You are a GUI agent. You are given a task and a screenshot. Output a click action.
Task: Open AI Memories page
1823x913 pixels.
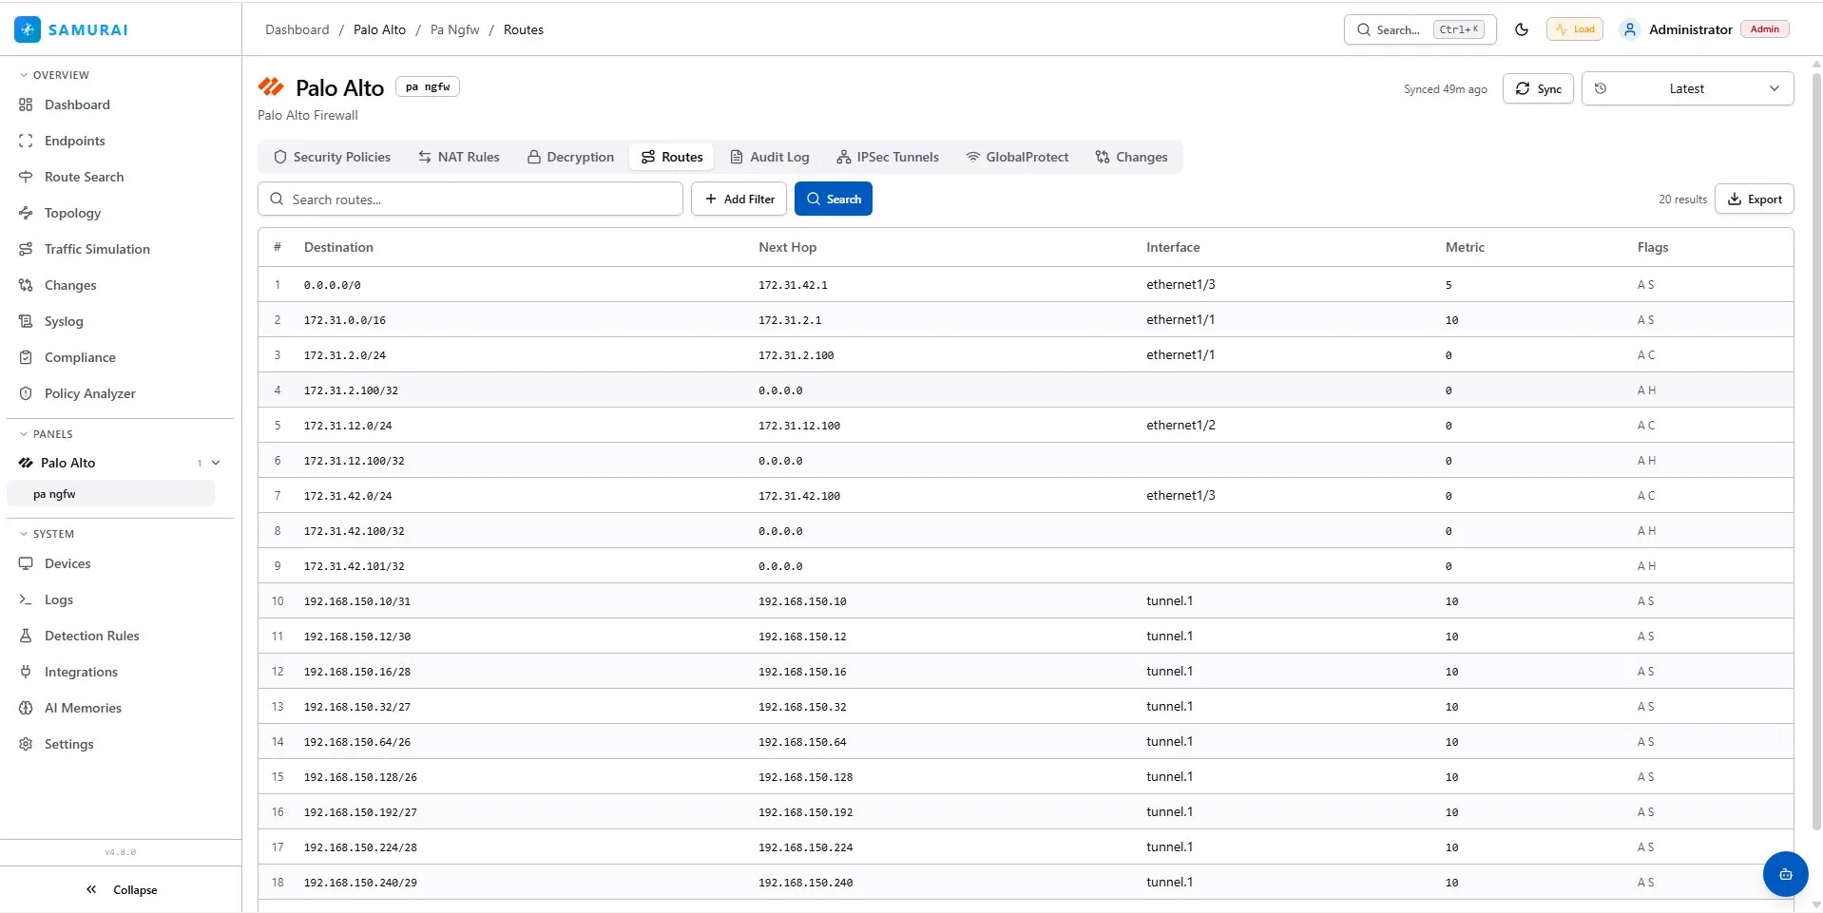[83, 708]
